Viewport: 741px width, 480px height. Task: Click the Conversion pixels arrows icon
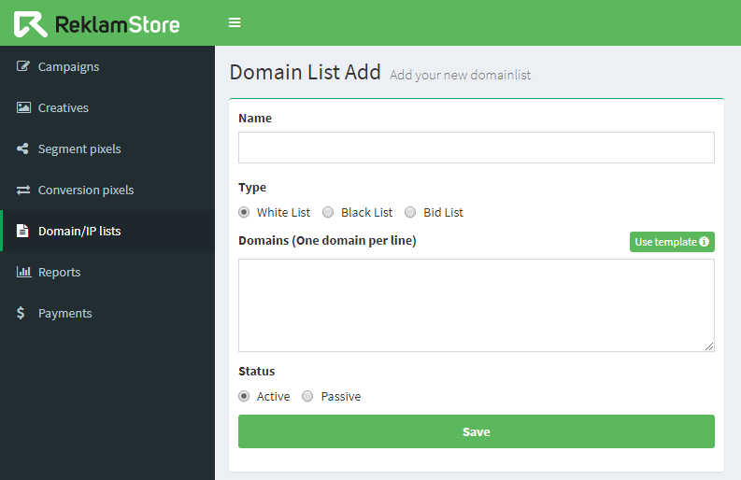[23, 190]
